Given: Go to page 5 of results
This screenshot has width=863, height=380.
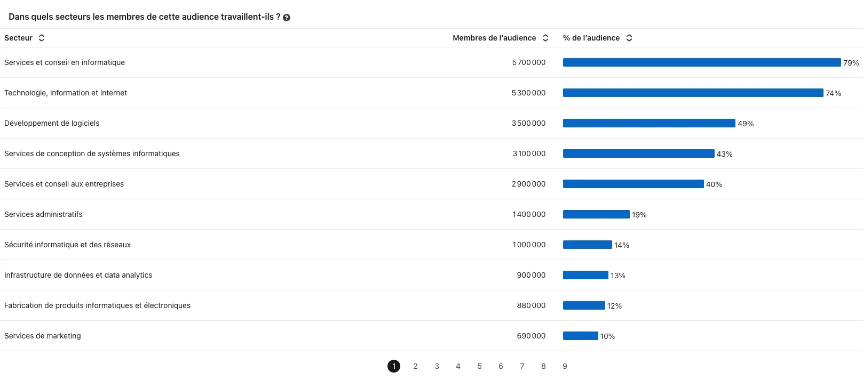Looking at the screenshot, I should 479,366.
